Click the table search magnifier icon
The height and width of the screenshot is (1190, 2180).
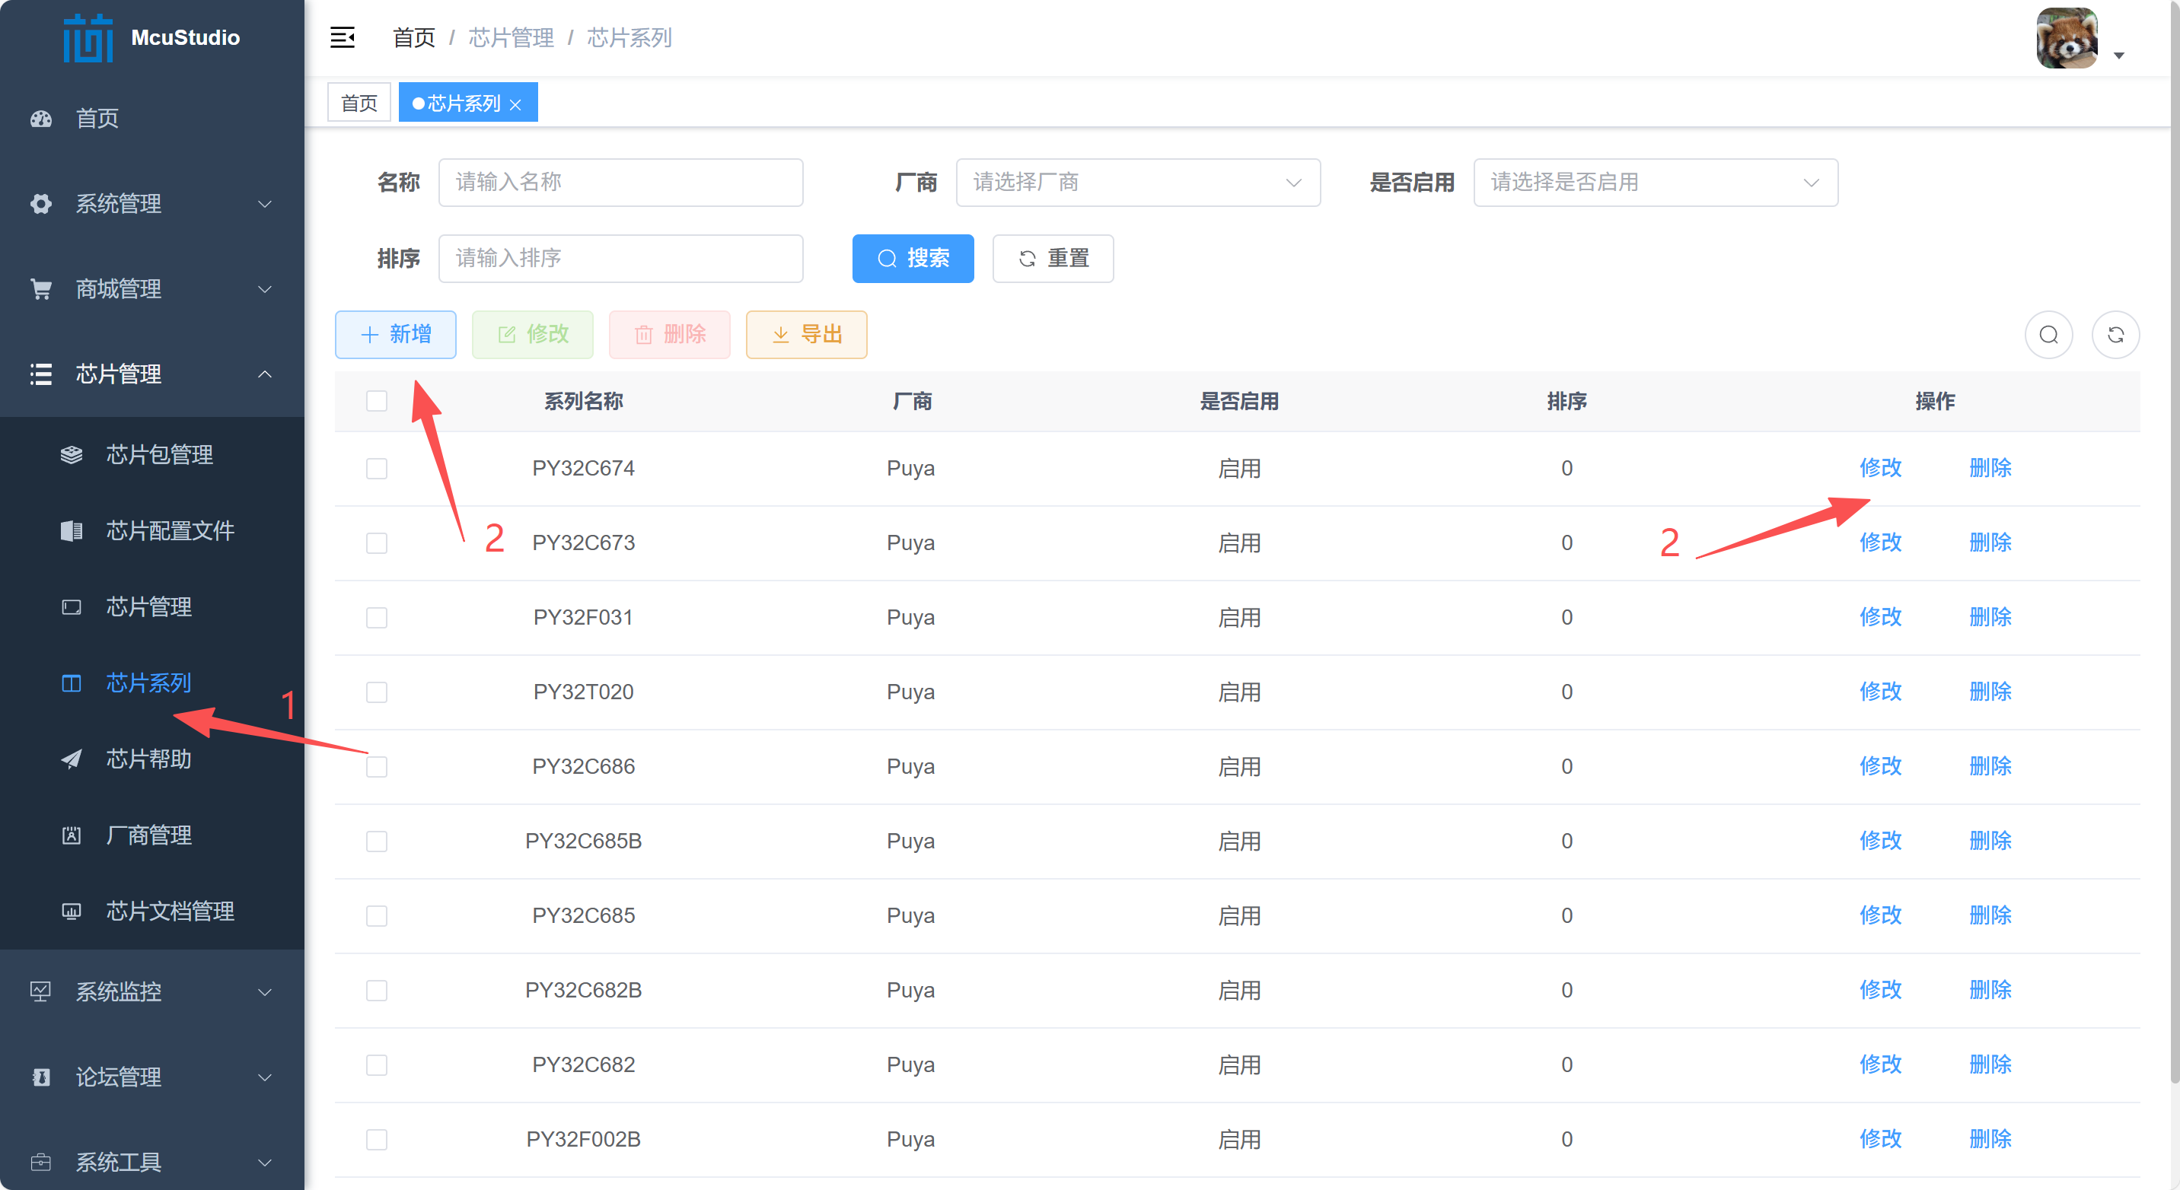pos(2049,334)
